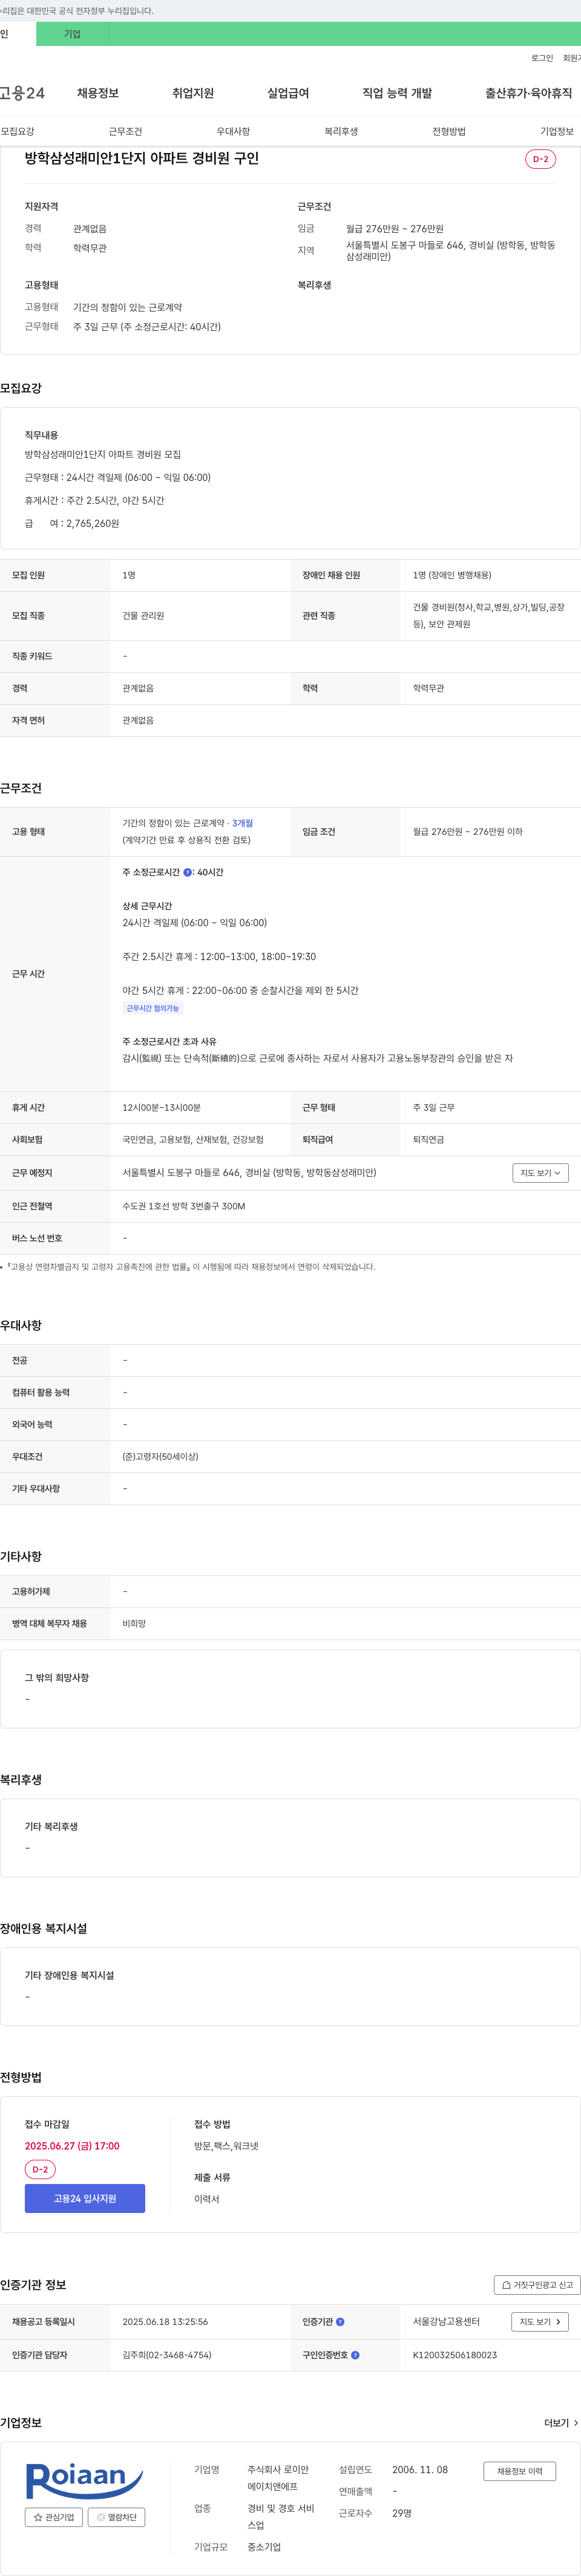The height and width of the screenshot is (2576, 581).
Task: Select the job title 방학삼성래미안1단지 아파트 경비원 구인
Action: [x=142, y=158]
